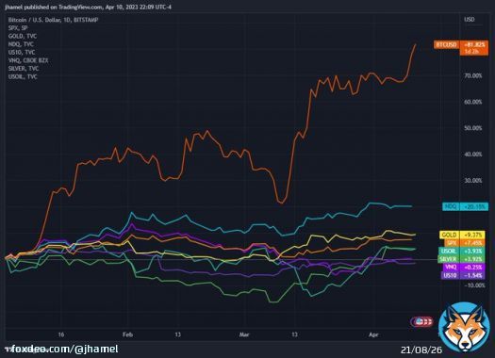Click the US10 violet price label
The height and width of the screenshot is (358, 495).
463,275
